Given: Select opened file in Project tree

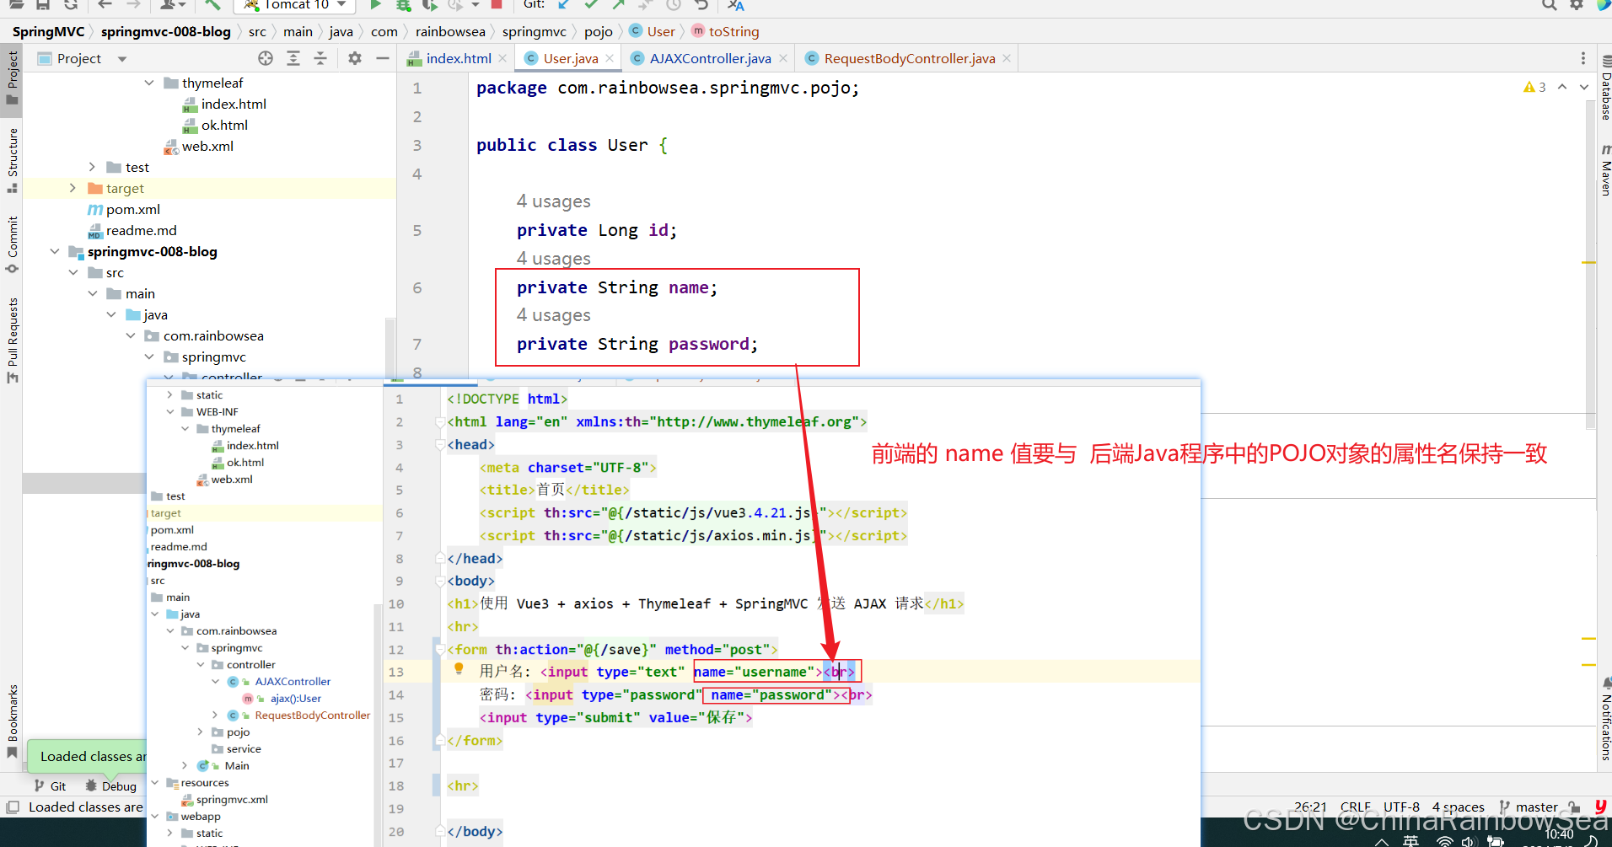Looking at the screenshot, I should pos(266,58).
